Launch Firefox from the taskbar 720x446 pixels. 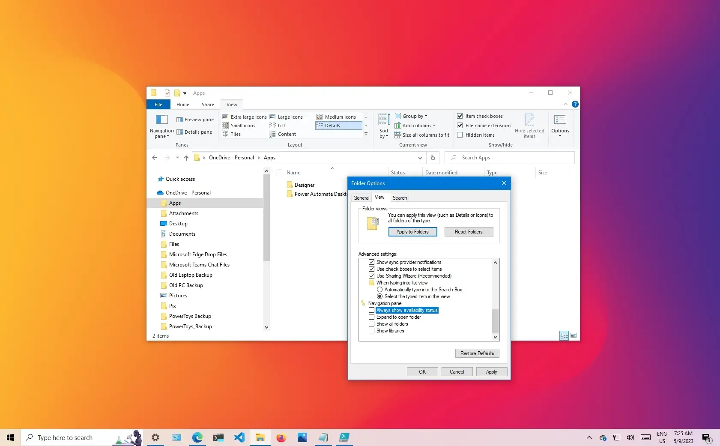pyautogui.click(x=281, y=437)
